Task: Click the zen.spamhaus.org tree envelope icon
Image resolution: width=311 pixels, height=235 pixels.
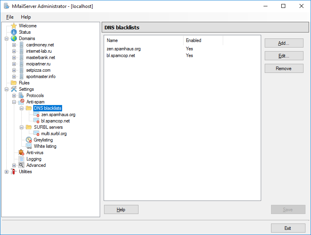Action: tap(36, 115)
